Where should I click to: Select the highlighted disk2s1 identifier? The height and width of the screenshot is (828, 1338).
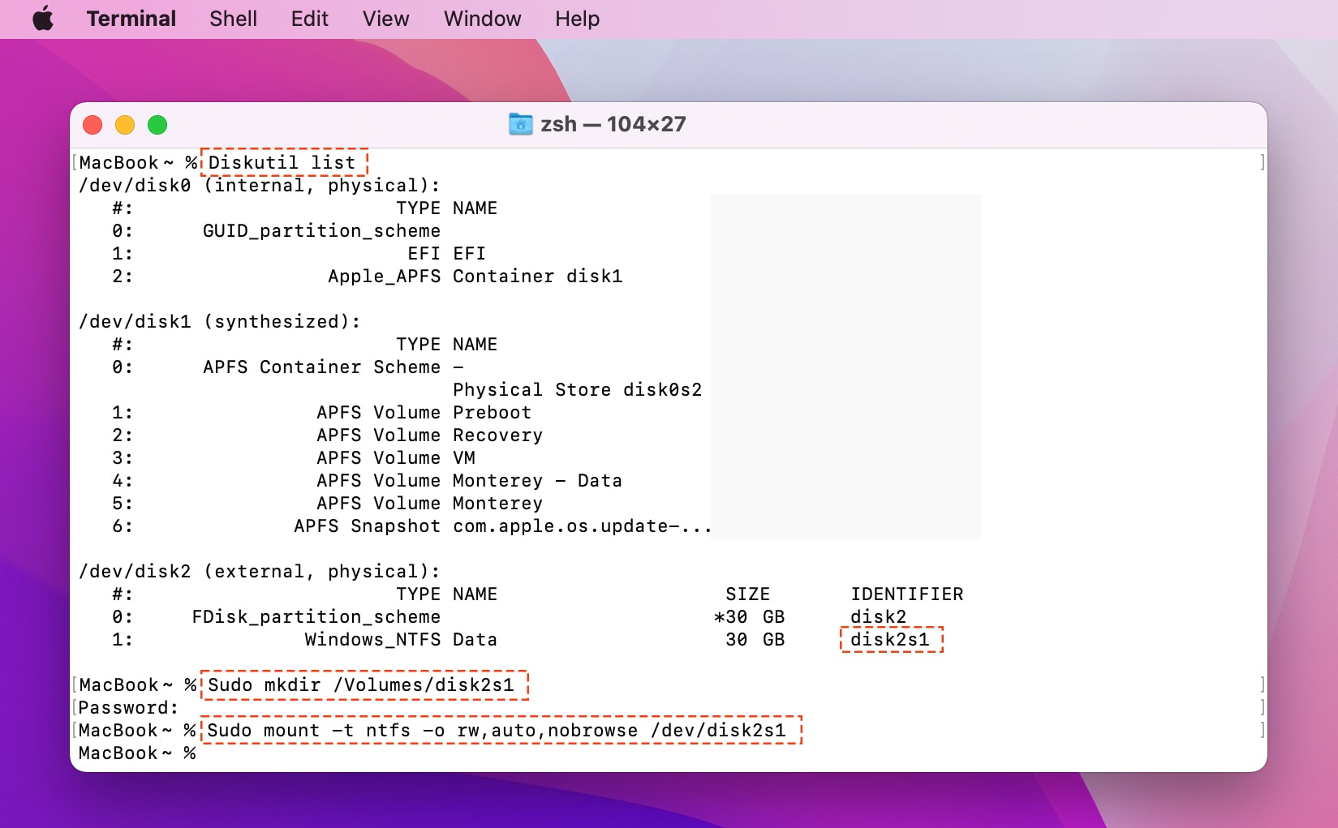[x=891, y=640]
